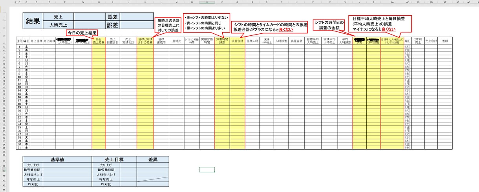Select the yellow 目標と実績合計の差異 header

[x=145, y=41]
